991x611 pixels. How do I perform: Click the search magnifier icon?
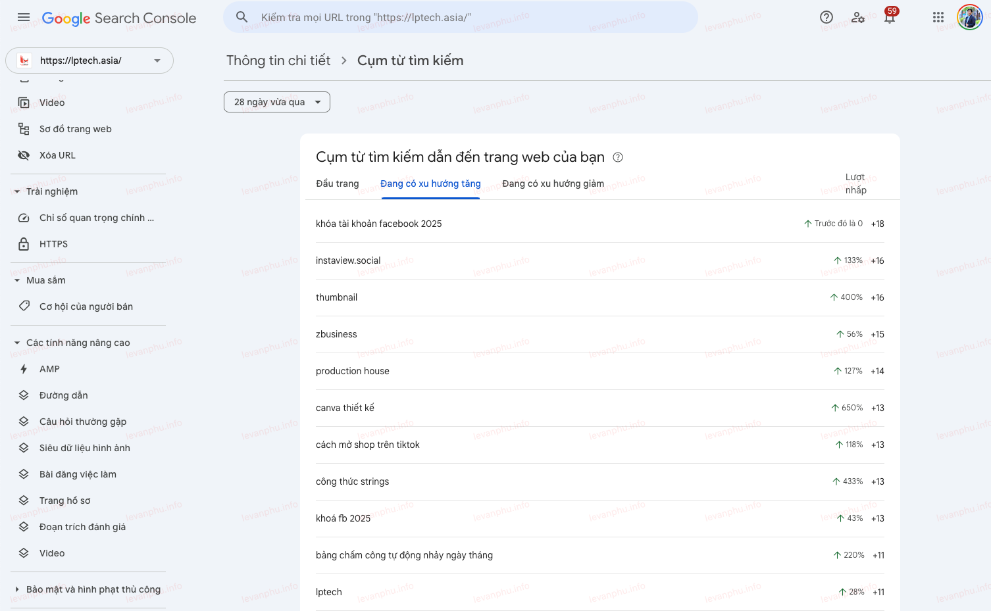tap(241, 17)
